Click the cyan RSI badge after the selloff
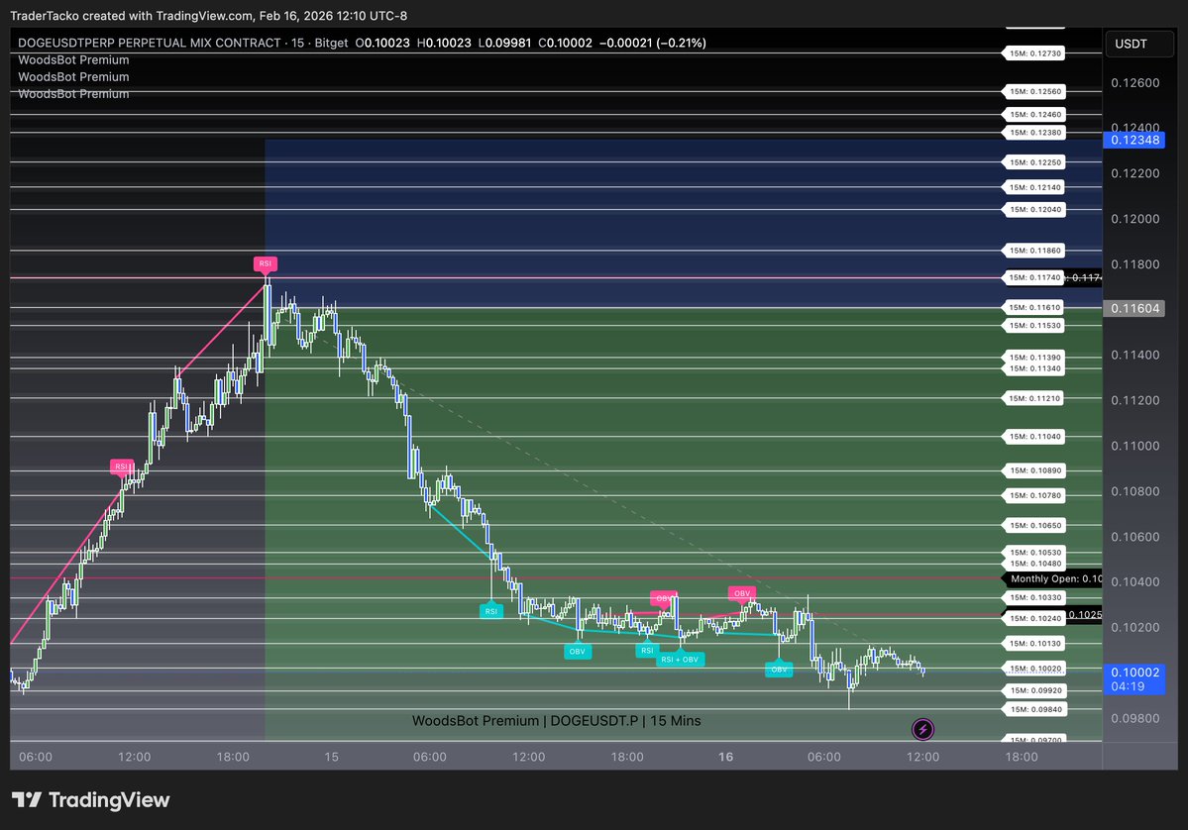 point(491,611)
